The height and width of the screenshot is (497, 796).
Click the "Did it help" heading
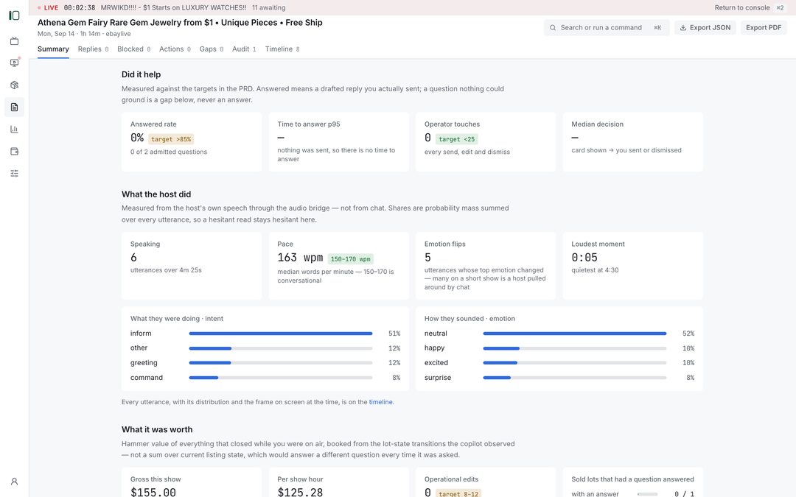coord(141,74)
